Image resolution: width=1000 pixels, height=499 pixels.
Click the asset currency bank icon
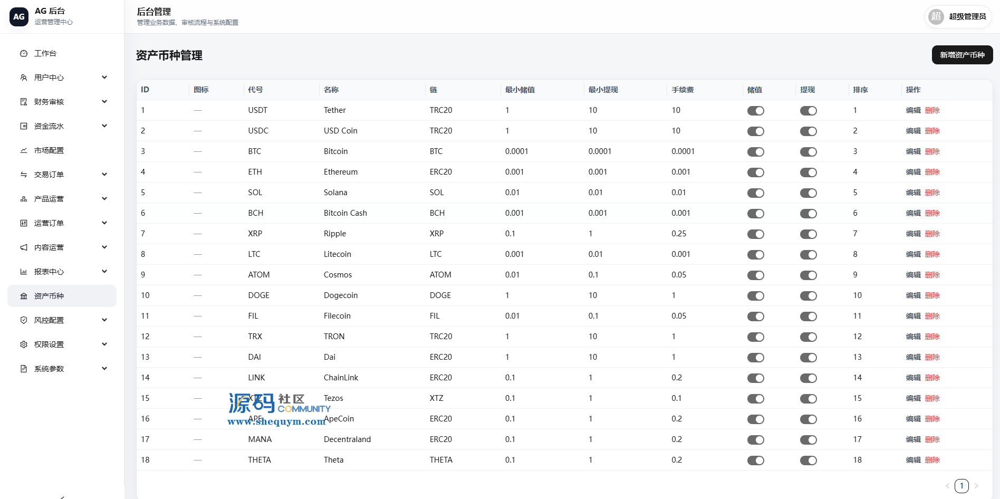click(24, 296)
